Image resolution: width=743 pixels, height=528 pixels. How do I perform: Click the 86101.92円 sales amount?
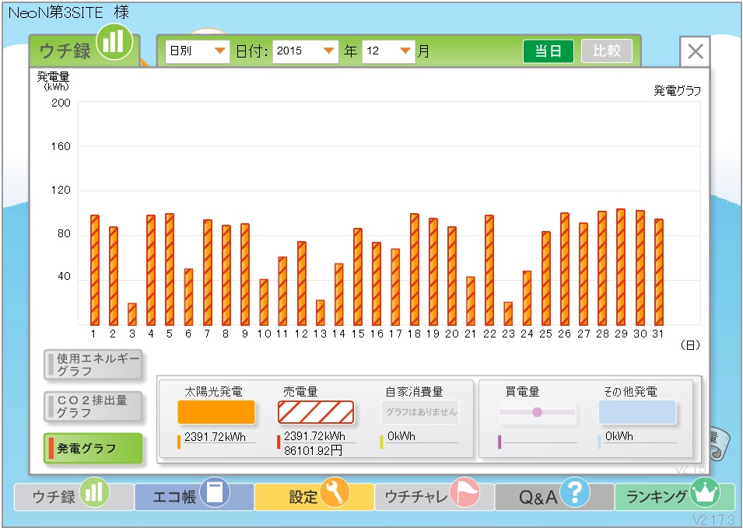point(313,450)
